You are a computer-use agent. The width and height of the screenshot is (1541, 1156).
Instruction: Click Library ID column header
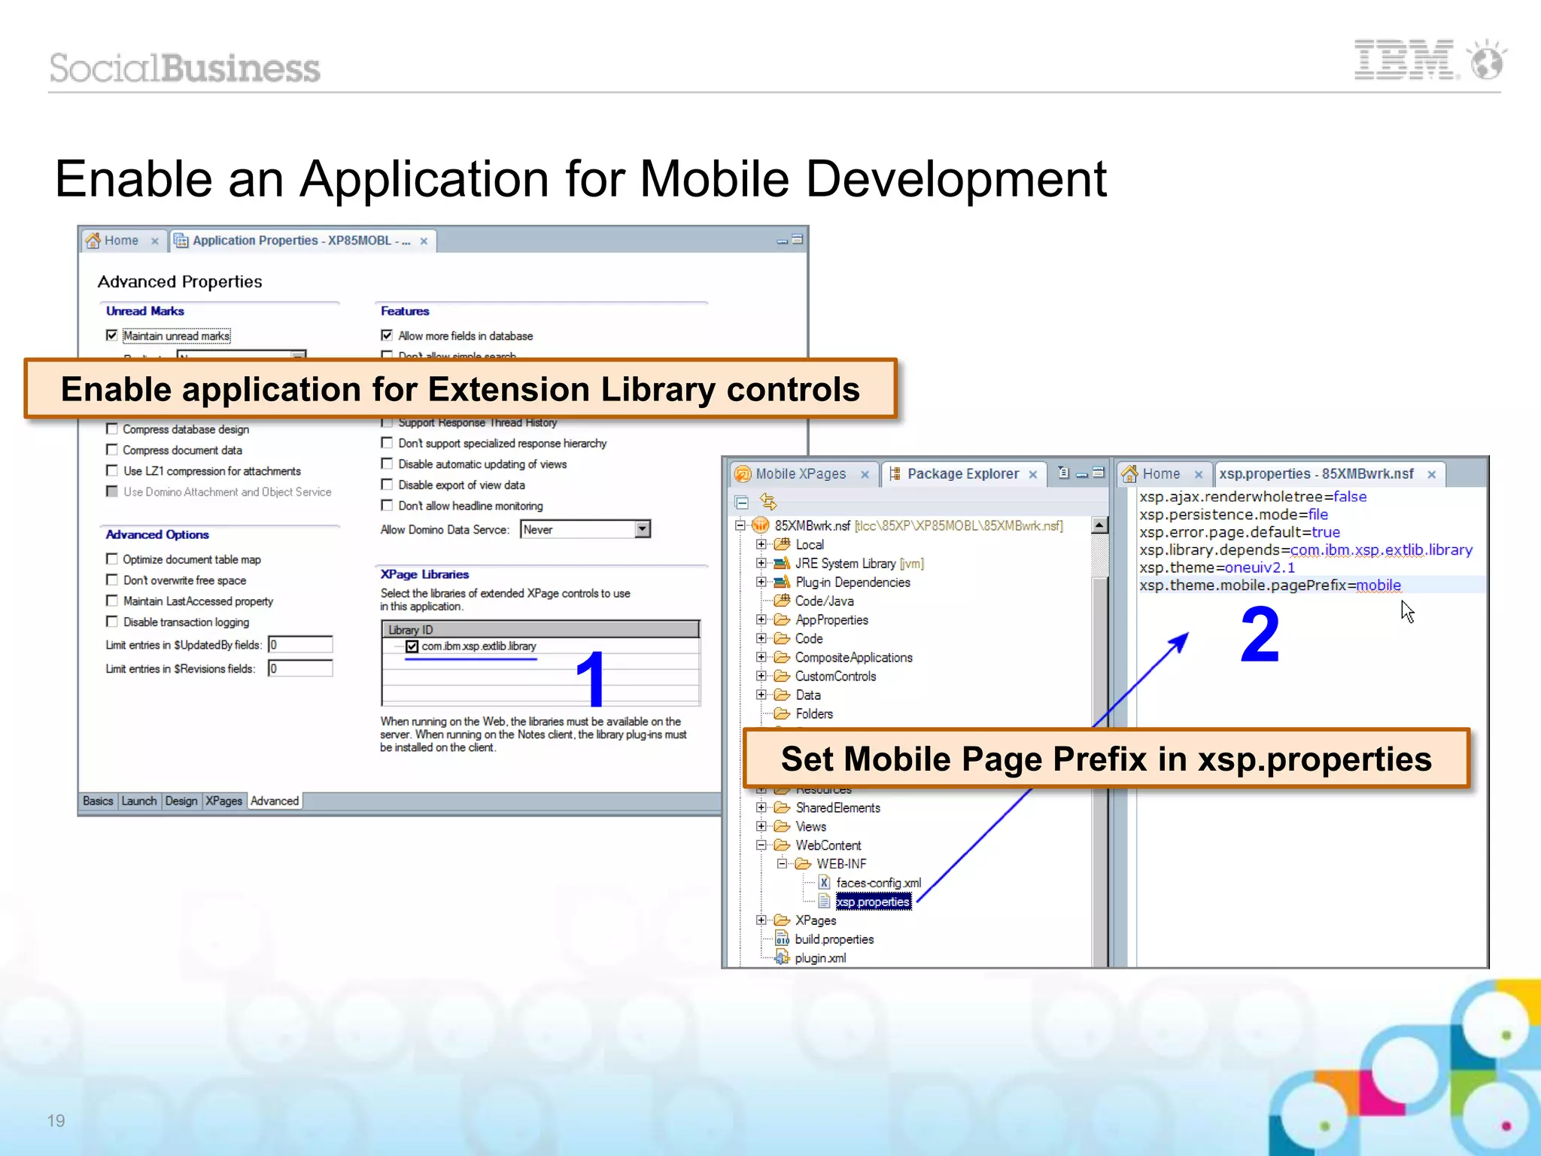tap(541, 630)
